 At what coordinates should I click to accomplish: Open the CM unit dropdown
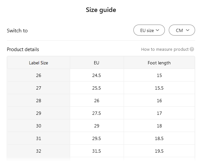(182, 30)
